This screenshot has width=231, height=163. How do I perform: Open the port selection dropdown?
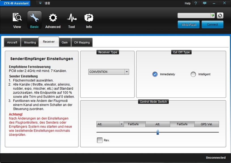(212, 16)
